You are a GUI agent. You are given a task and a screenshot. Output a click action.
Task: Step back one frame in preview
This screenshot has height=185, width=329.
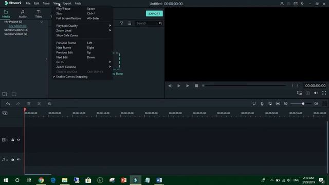click(x=170, y=86)
